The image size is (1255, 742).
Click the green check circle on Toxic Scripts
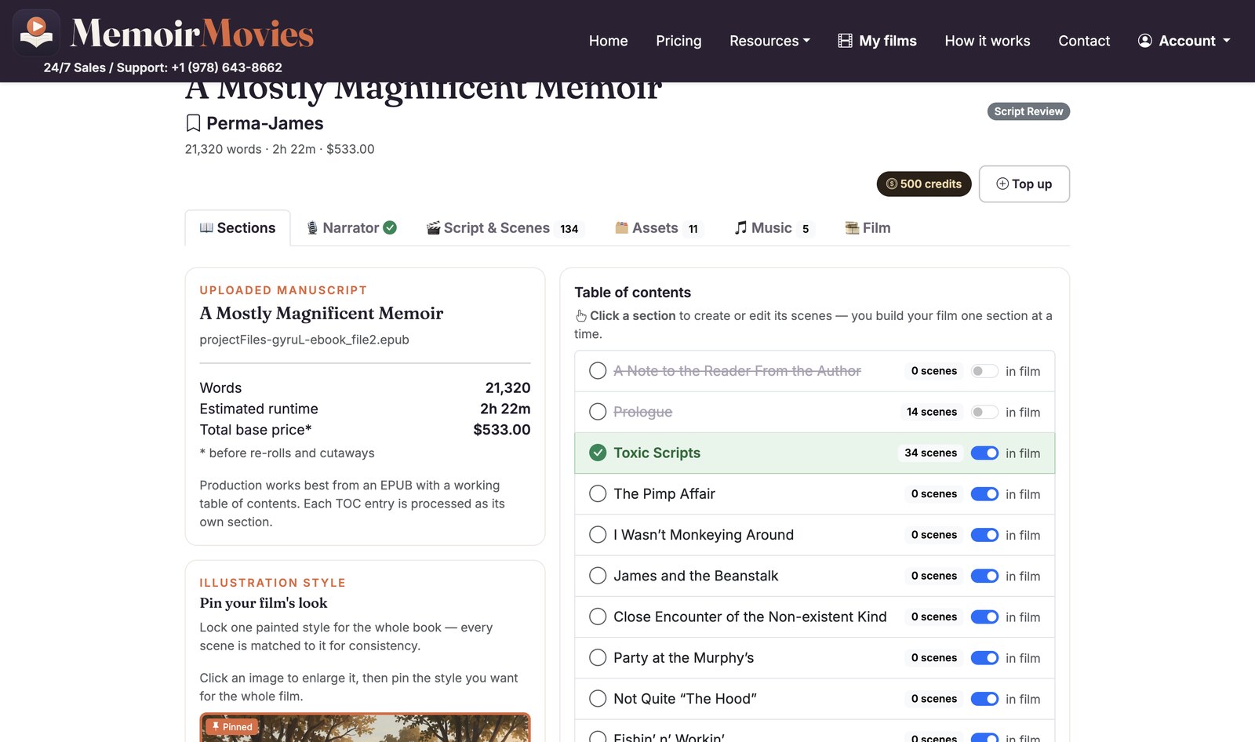point(598,453)
